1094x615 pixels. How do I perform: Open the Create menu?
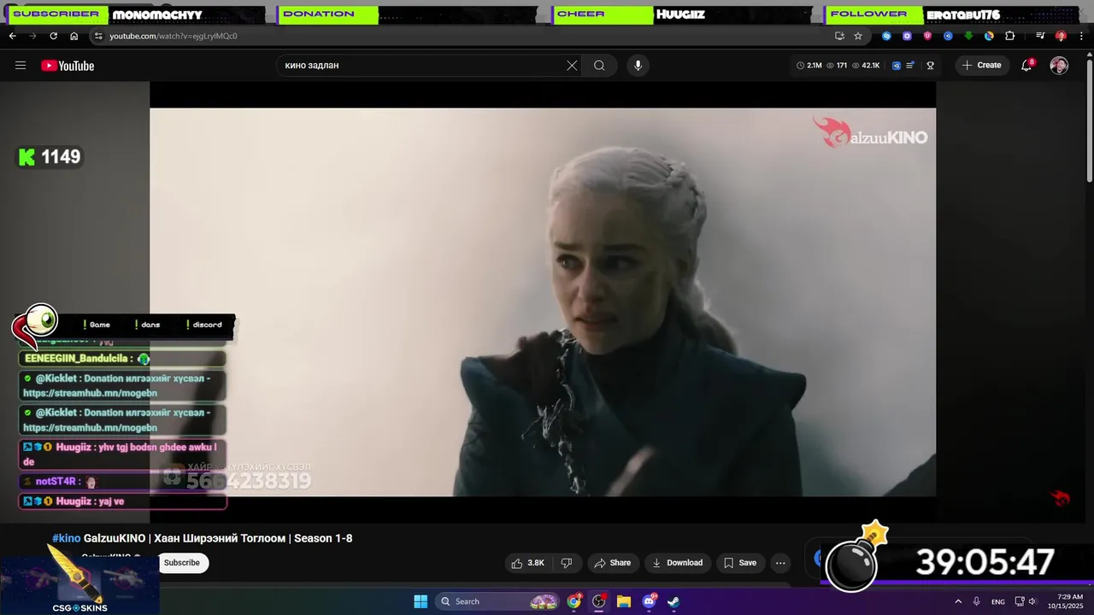(981, 66)
